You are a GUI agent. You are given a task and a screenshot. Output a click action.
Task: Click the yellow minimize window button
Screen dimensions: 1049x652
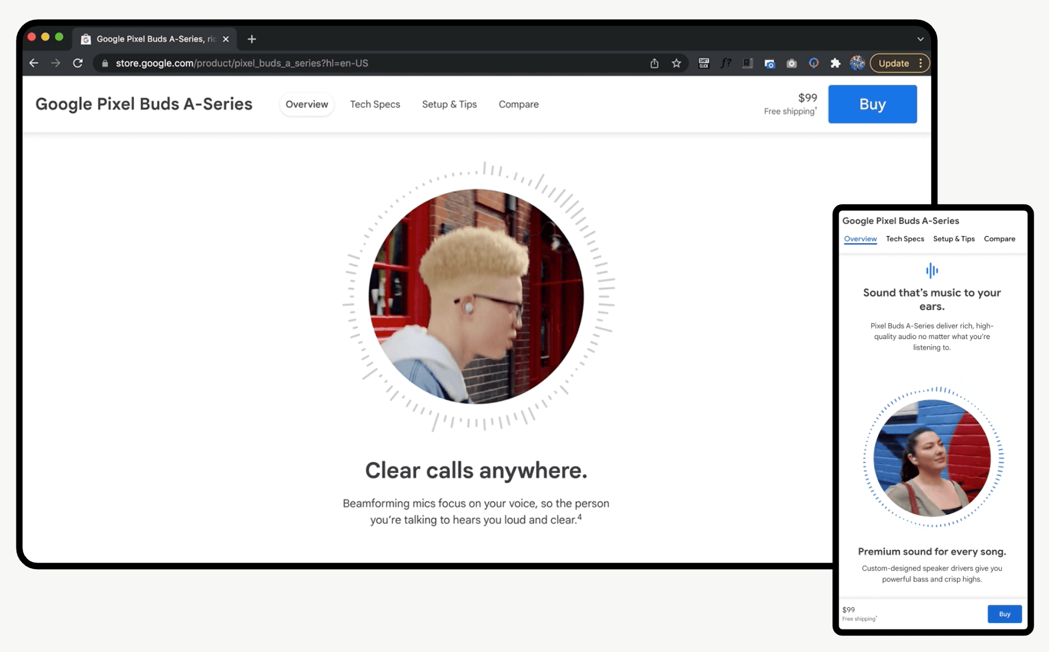coord(45,37)
